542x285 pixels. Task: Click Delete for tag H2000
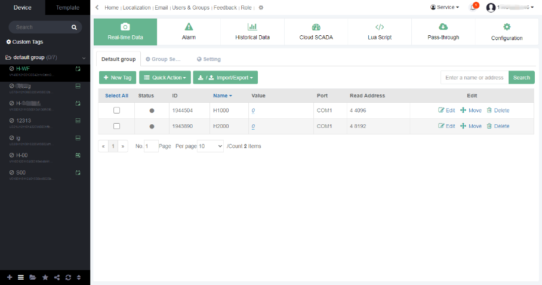click(498, 126)
